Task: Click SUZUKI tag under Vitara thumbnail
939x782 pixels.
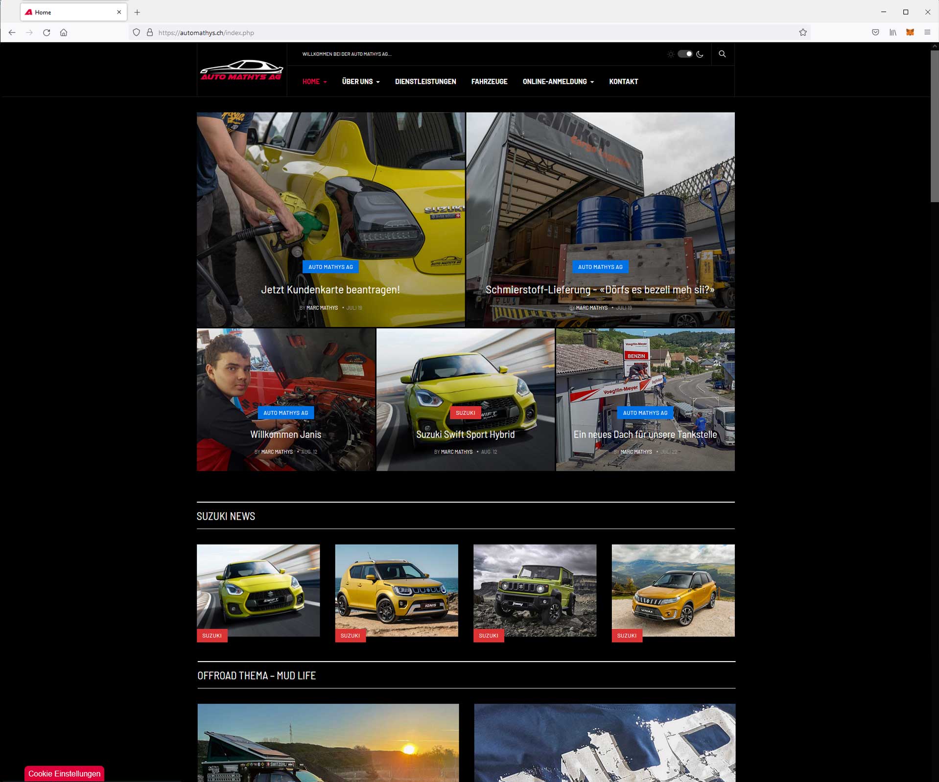Action: click(x=627, y=636)
